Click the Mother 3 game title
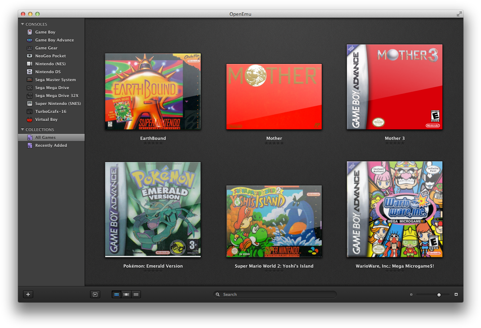 click(395, 138)
